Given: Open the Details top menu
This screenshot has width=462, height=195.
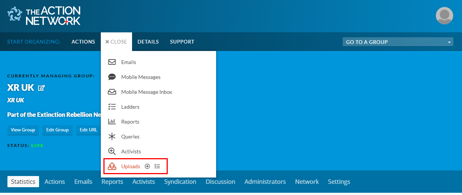Looking at the screenshot, I should tap(148, 42).
